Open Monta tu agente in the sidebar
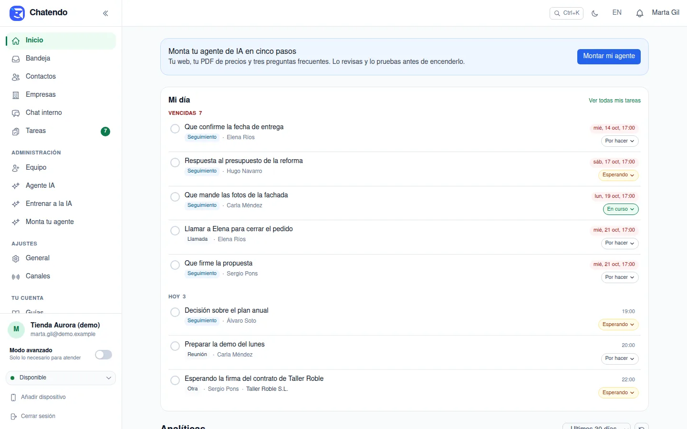Viewport: 687px width, 429px height. [61, 222]
